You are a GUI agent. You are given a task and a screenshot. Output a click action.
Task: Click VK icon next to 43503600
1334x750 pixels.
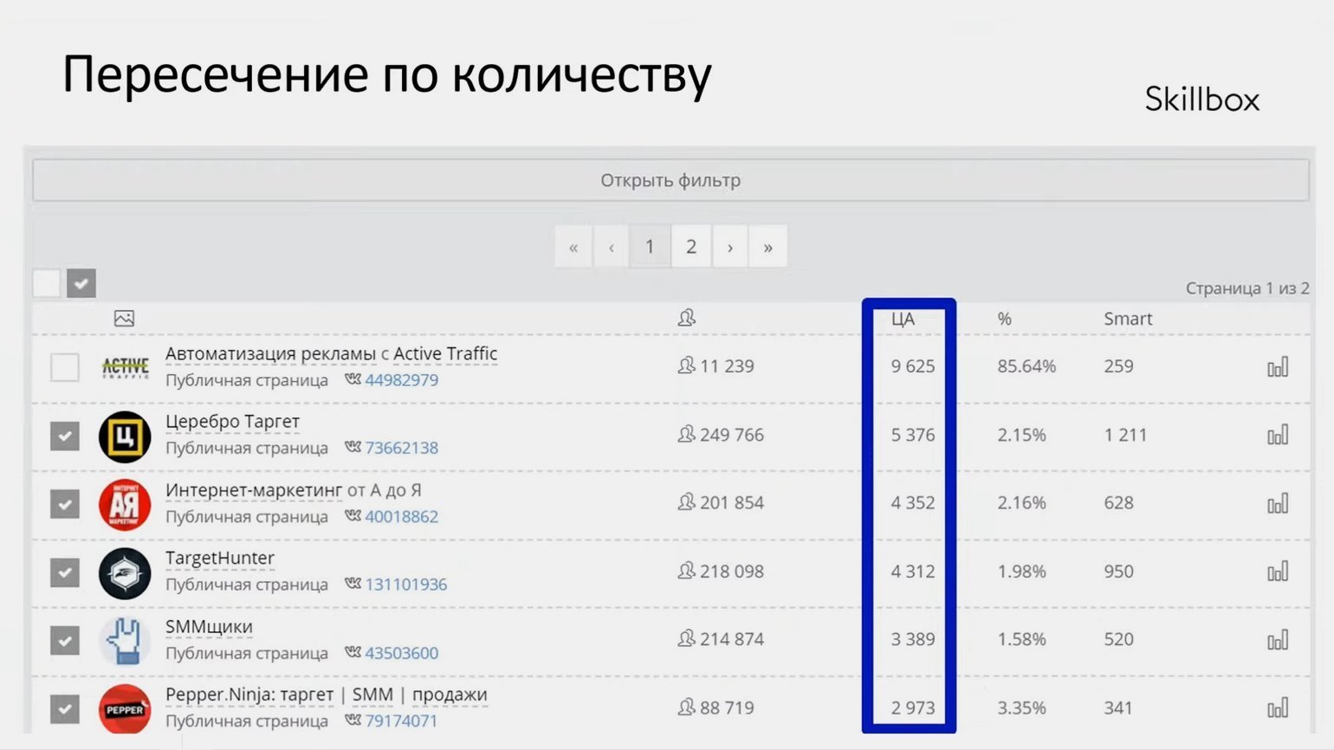353,652
